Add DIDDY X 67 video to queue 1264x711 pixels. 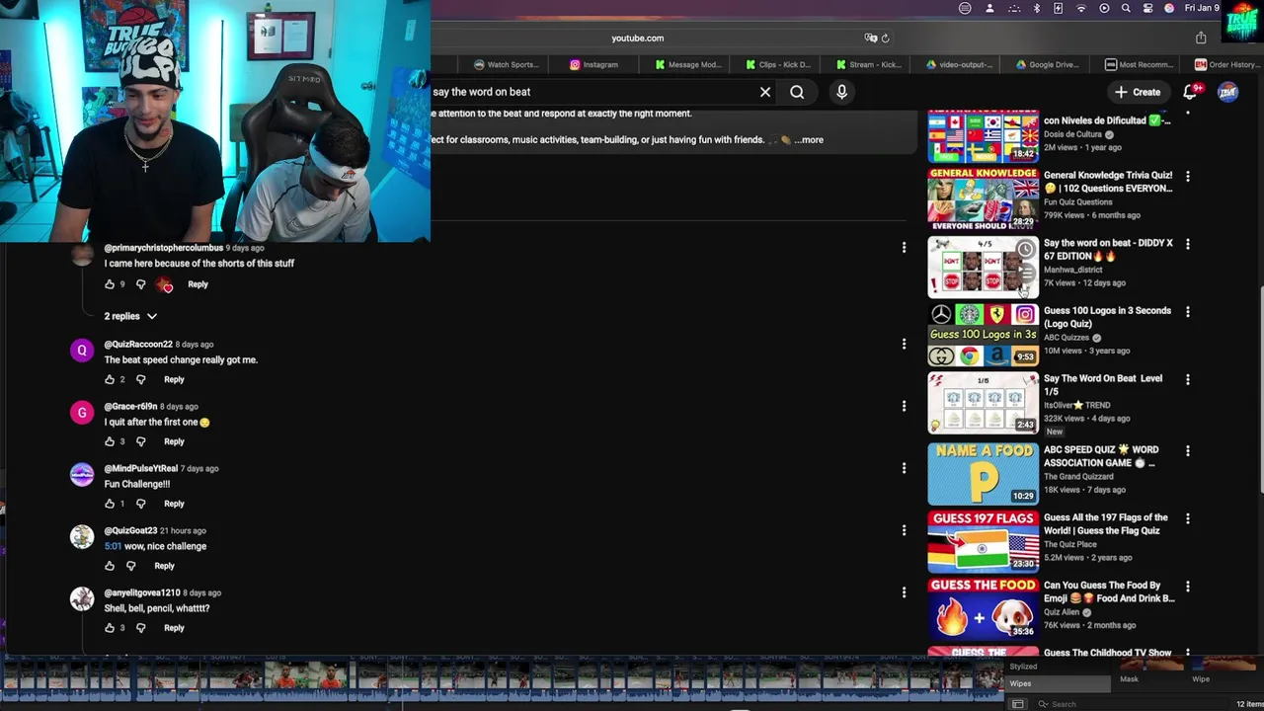[x=1026, y=273]
